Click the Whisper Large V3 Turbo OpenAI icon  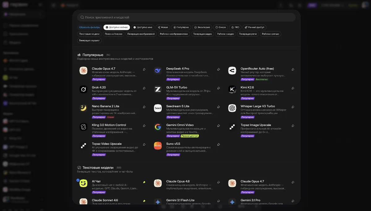[232, 108]
